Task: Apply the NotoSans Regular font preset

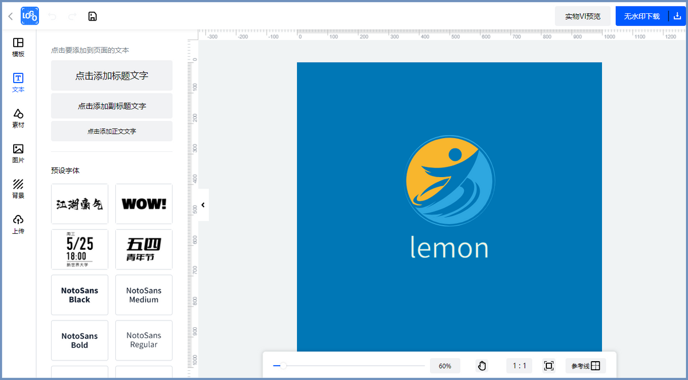Action: pos(144,340)
